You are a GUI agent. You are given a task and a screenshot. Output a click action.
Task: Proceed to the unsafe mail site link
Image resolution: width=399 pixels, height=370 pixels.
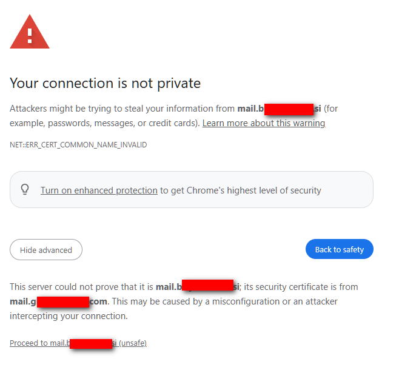pyautogui.click(x=78, y=343)
